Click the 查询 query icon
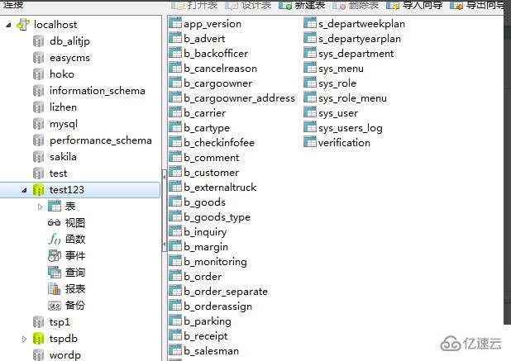511x361 pixels. coord(55,273)
